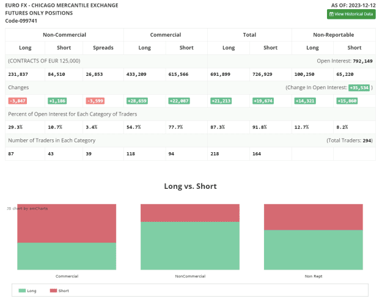382x297 pixels.
Task: Click the Open Interest value 792,149
Action: (x=362, y=61)
